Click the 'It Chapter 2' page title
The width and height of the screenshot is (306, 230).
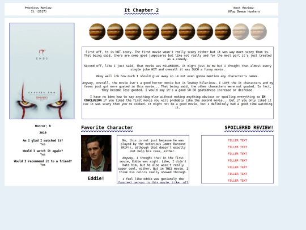(x=142, y=10)
